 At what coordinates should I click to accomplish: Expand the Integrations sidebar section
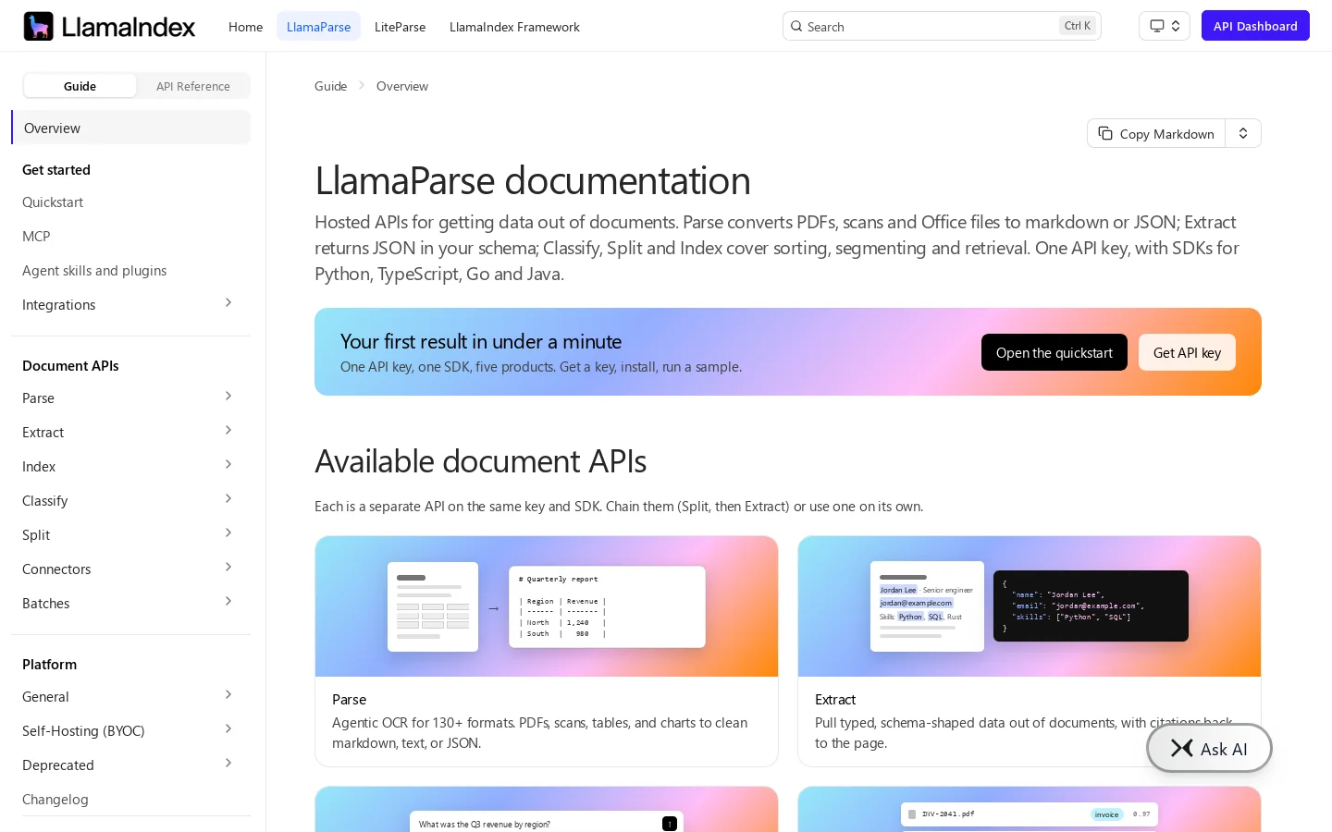(228, 303)
